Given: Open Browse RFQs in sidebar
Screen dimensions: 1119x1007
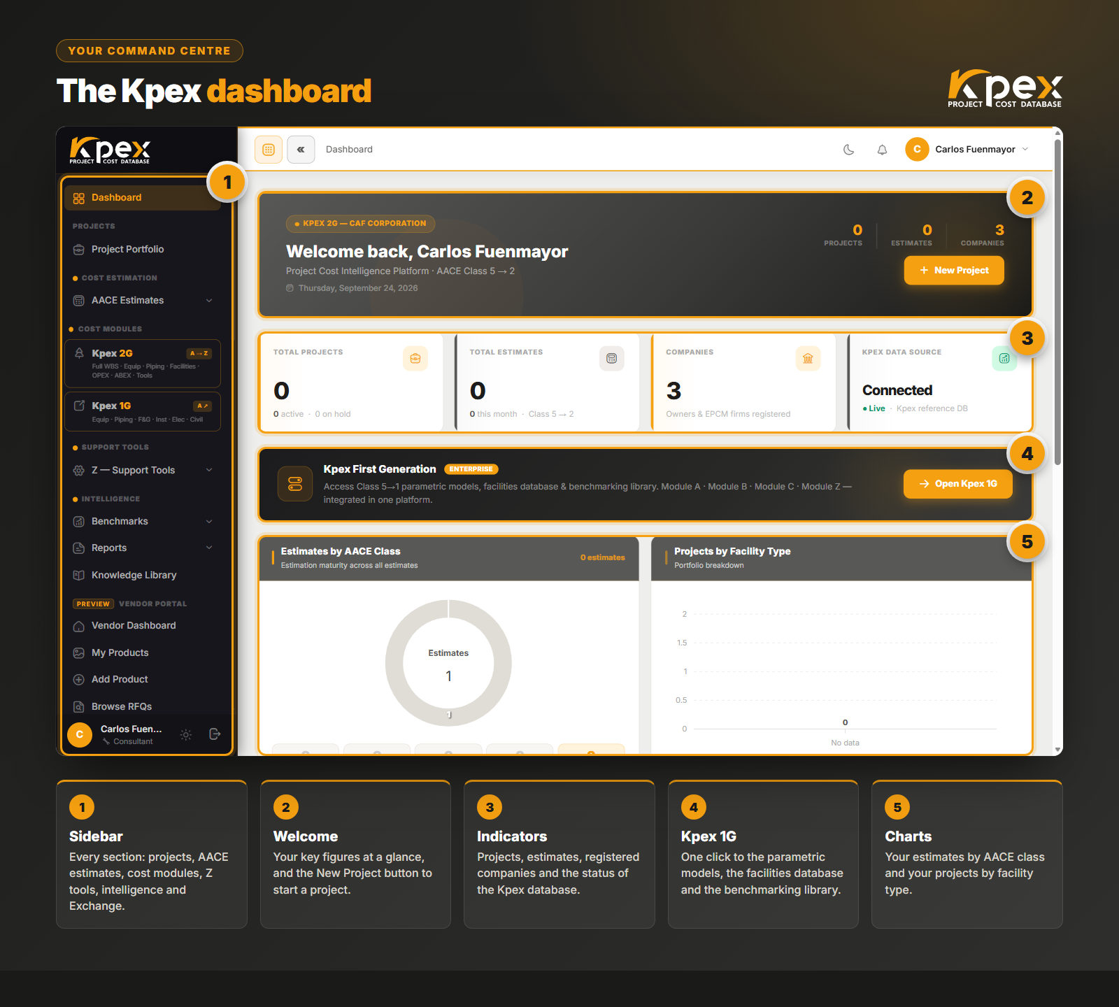Looking at the screenshot, I should click(x=143, y=707).
